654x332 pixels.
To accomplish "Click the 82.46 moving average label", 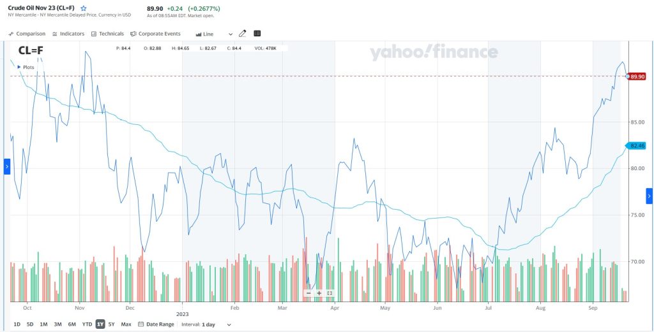I will [x=637, y=146].
